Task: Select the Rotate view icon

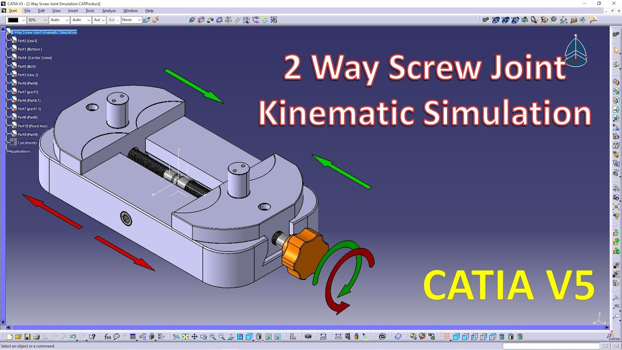Action: point(204,336)
